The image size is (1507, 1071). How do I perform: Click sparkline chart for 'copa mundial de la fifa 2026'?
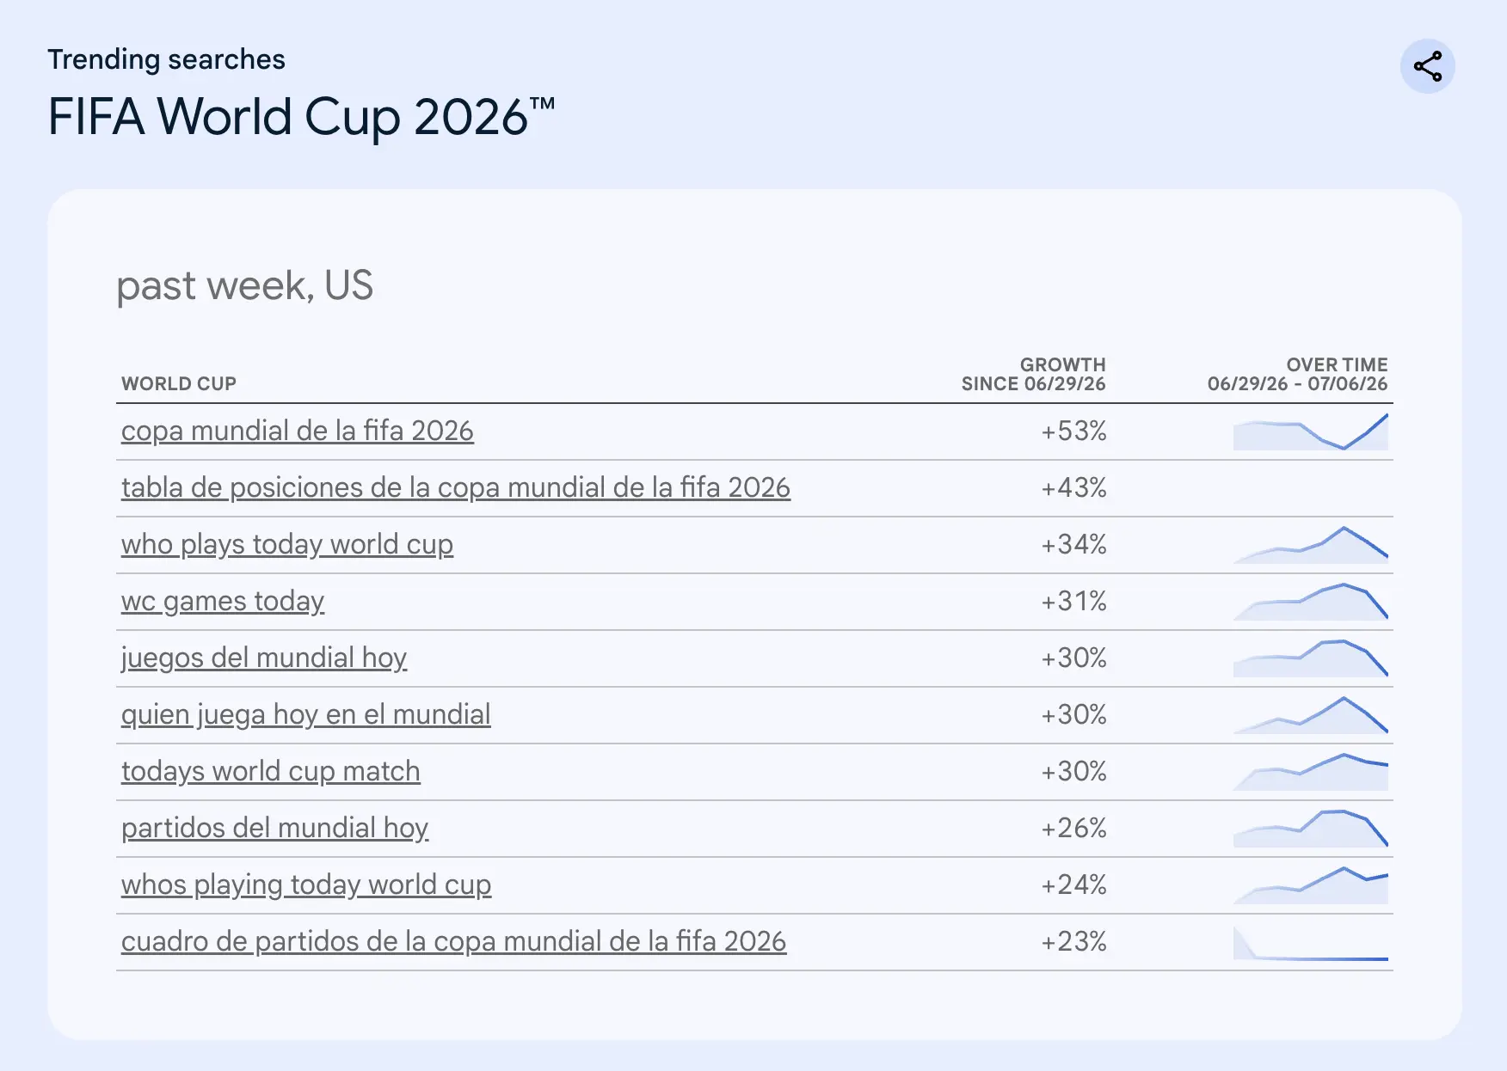click(1311, 431)
